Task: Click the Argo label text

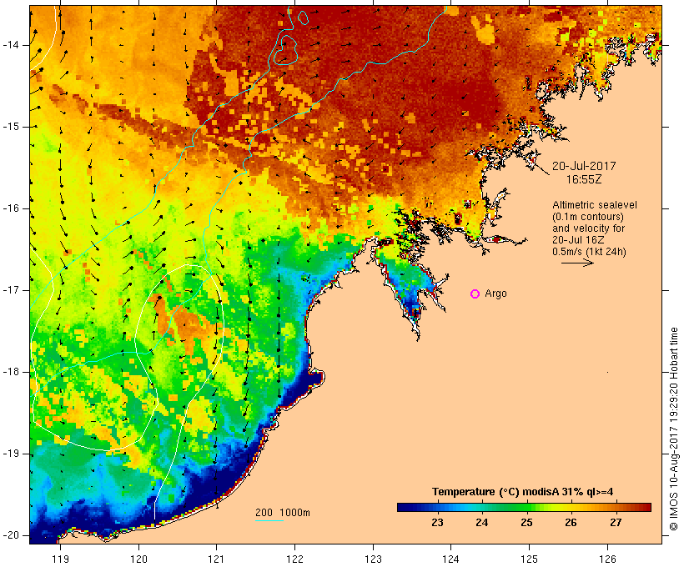Action: (x=496, y=294)
